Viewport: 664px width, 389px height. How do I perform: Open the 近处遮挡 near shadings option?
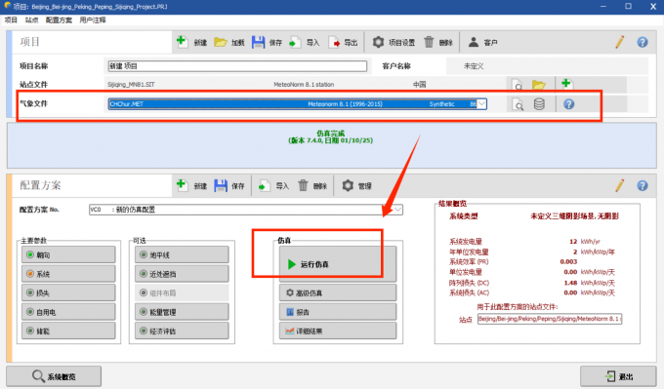[182, 274]
